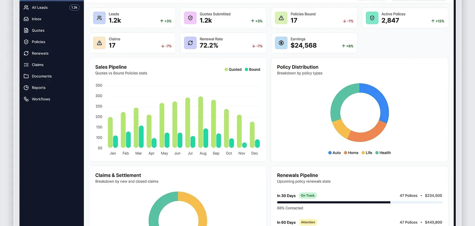The height and width of the screenshot is (226, 475).
Task: Click the Quotes document icon in sidebar
Action: [x=26, y=30]
